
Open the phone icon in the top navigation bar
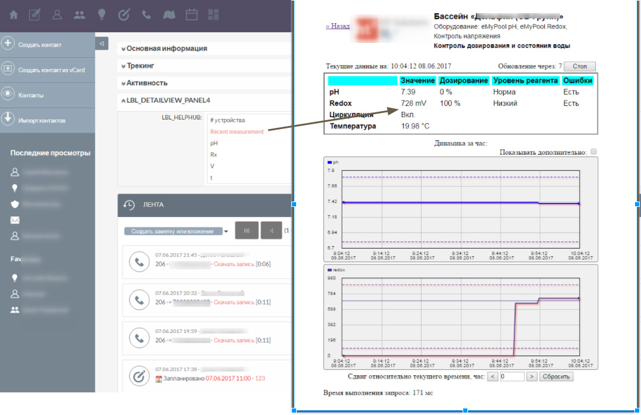coord(146,15)
